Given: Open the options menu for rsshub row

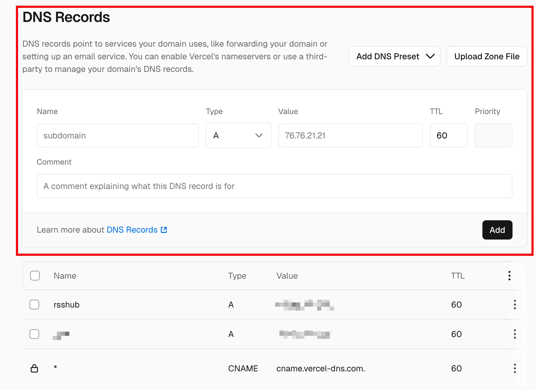Looking at the screenshot, I should pos(515,305).
